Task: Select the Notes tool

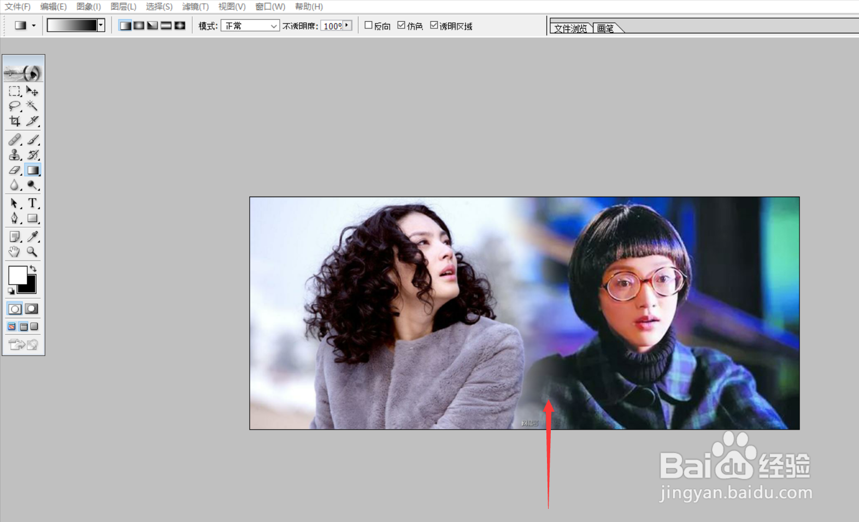Action: [x=15, y=236]
